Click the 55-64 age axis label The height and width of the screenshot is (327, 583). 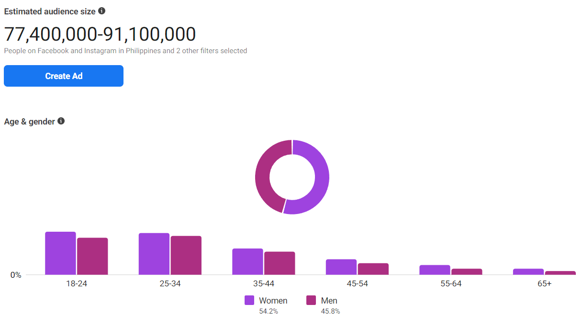451,283
